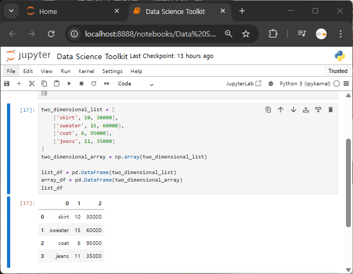Move cell 17 up with the arrow icon
The image size is (353, 274).
280,110
